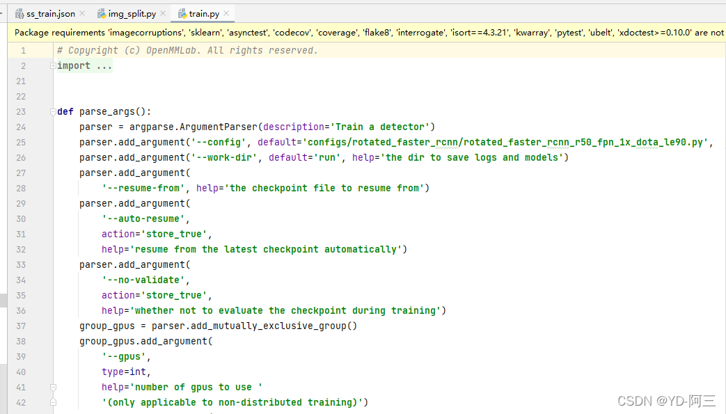The height and width of the screenshot is (414, 726).
Task: Click the '--resume-from' argument string
Action: click(x=143, y=188)
